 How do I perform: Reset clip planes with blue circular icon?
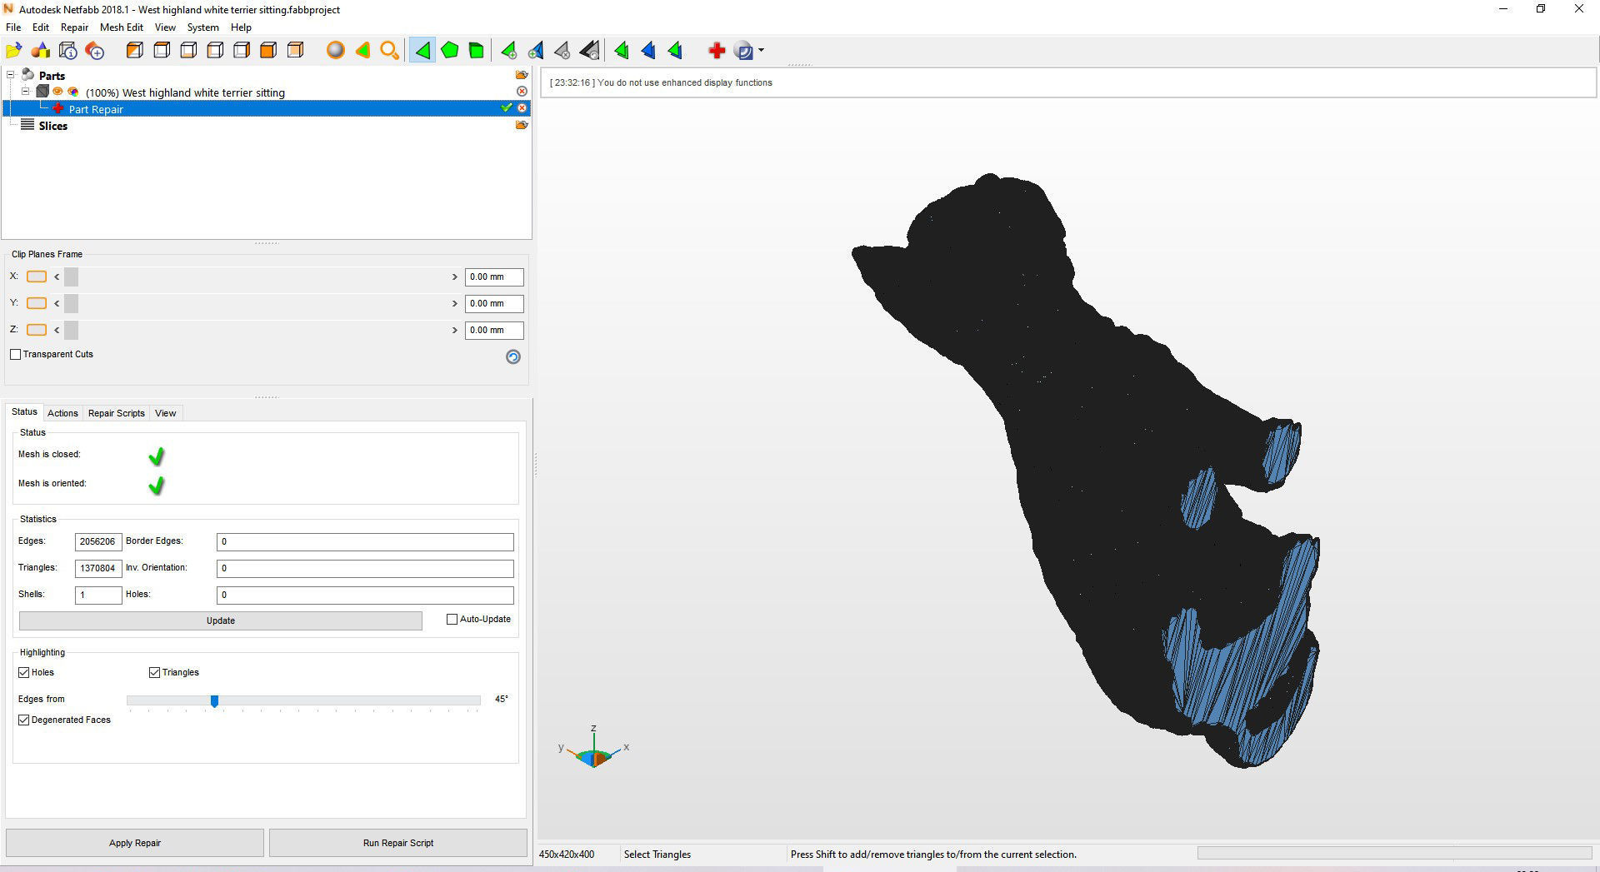(x=513, y=356)
